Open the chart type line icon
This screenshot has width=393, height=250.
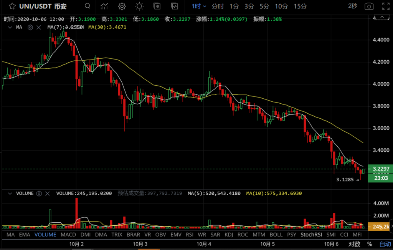click(x=104, y=6)
